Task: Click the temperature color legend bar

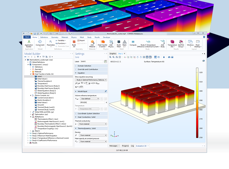Action: pyautogui.click(x=197, y=103)
